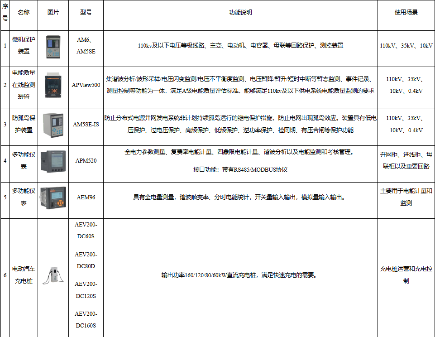Select the 使用场景 column header

[x=406, y=12]
